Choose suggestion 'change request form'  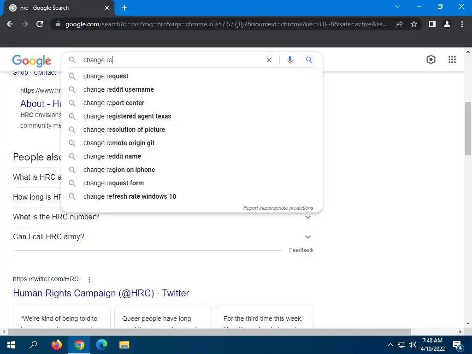[x=192, y=183]
